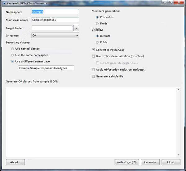Image resolution: width=186 pixels, height=171 pixels.
Task: Click the Example.SampleResponse1JsonTypes namespace field
Action: (46, 68)
